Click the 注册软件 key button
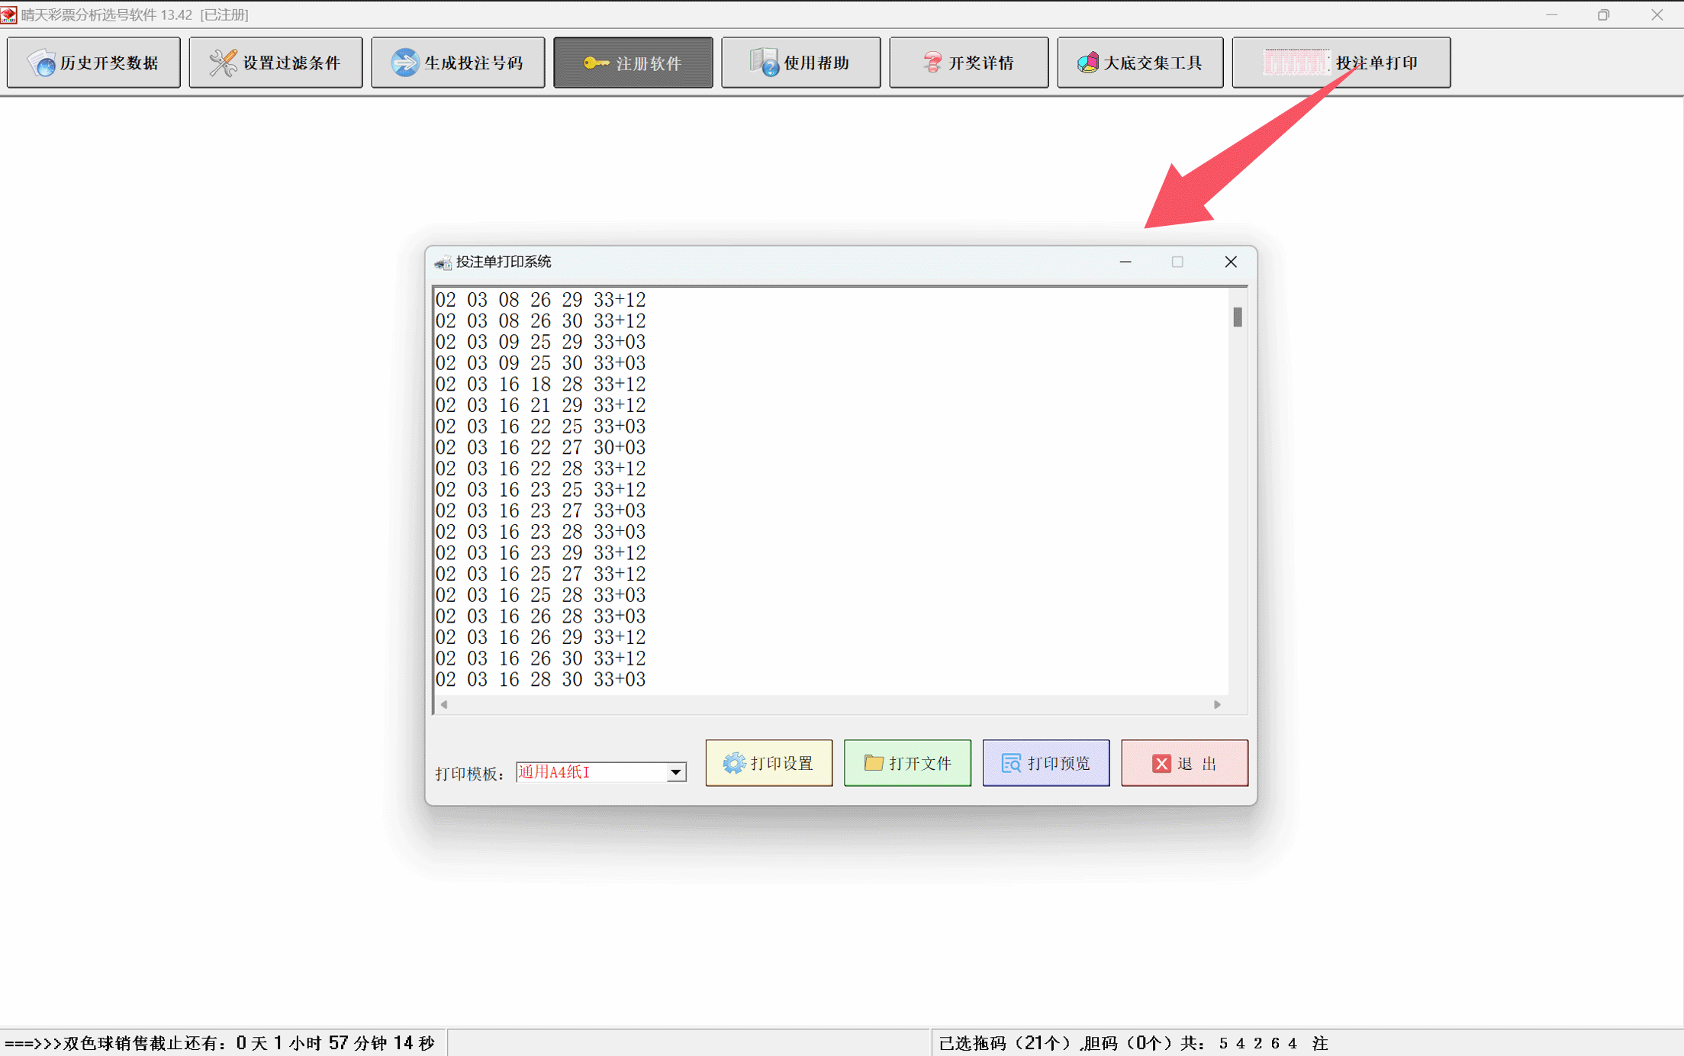1684x1056 pixels. tap(633, 63)
